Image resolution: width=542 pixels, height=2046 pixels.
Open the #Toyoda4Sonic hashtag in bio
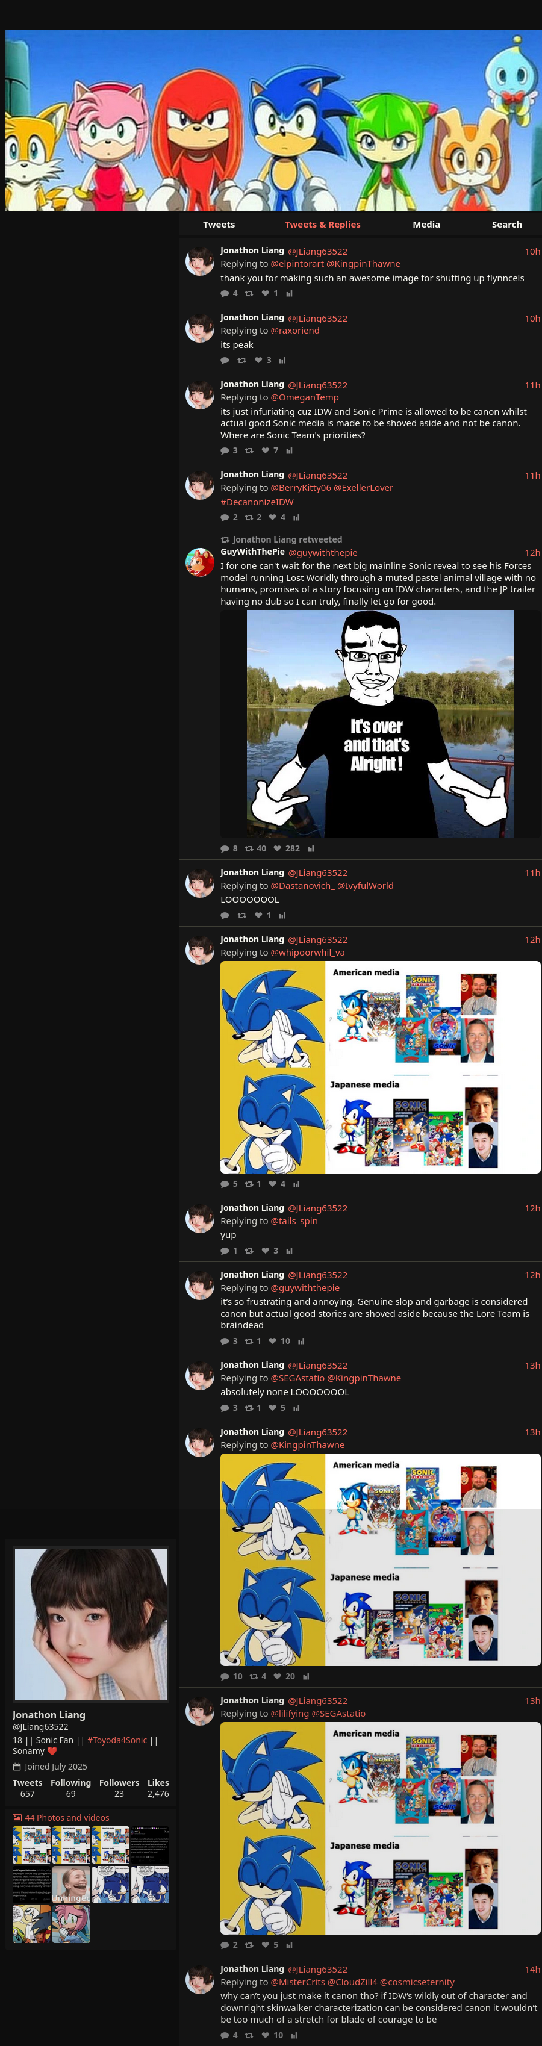click(117, 1740)
